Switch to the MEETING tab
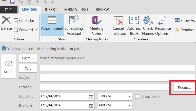Screen dimensions: 196x111 [30, 10]
